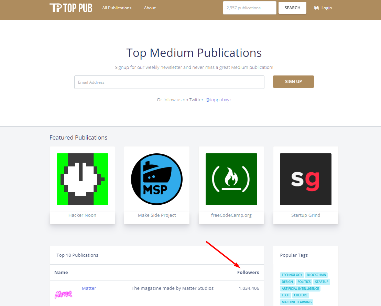Focus the publications search field
The height and width of the screenshot is (306, 381).
(x=250, y=8)
